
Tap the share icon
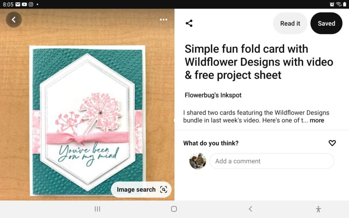point(189,23)
